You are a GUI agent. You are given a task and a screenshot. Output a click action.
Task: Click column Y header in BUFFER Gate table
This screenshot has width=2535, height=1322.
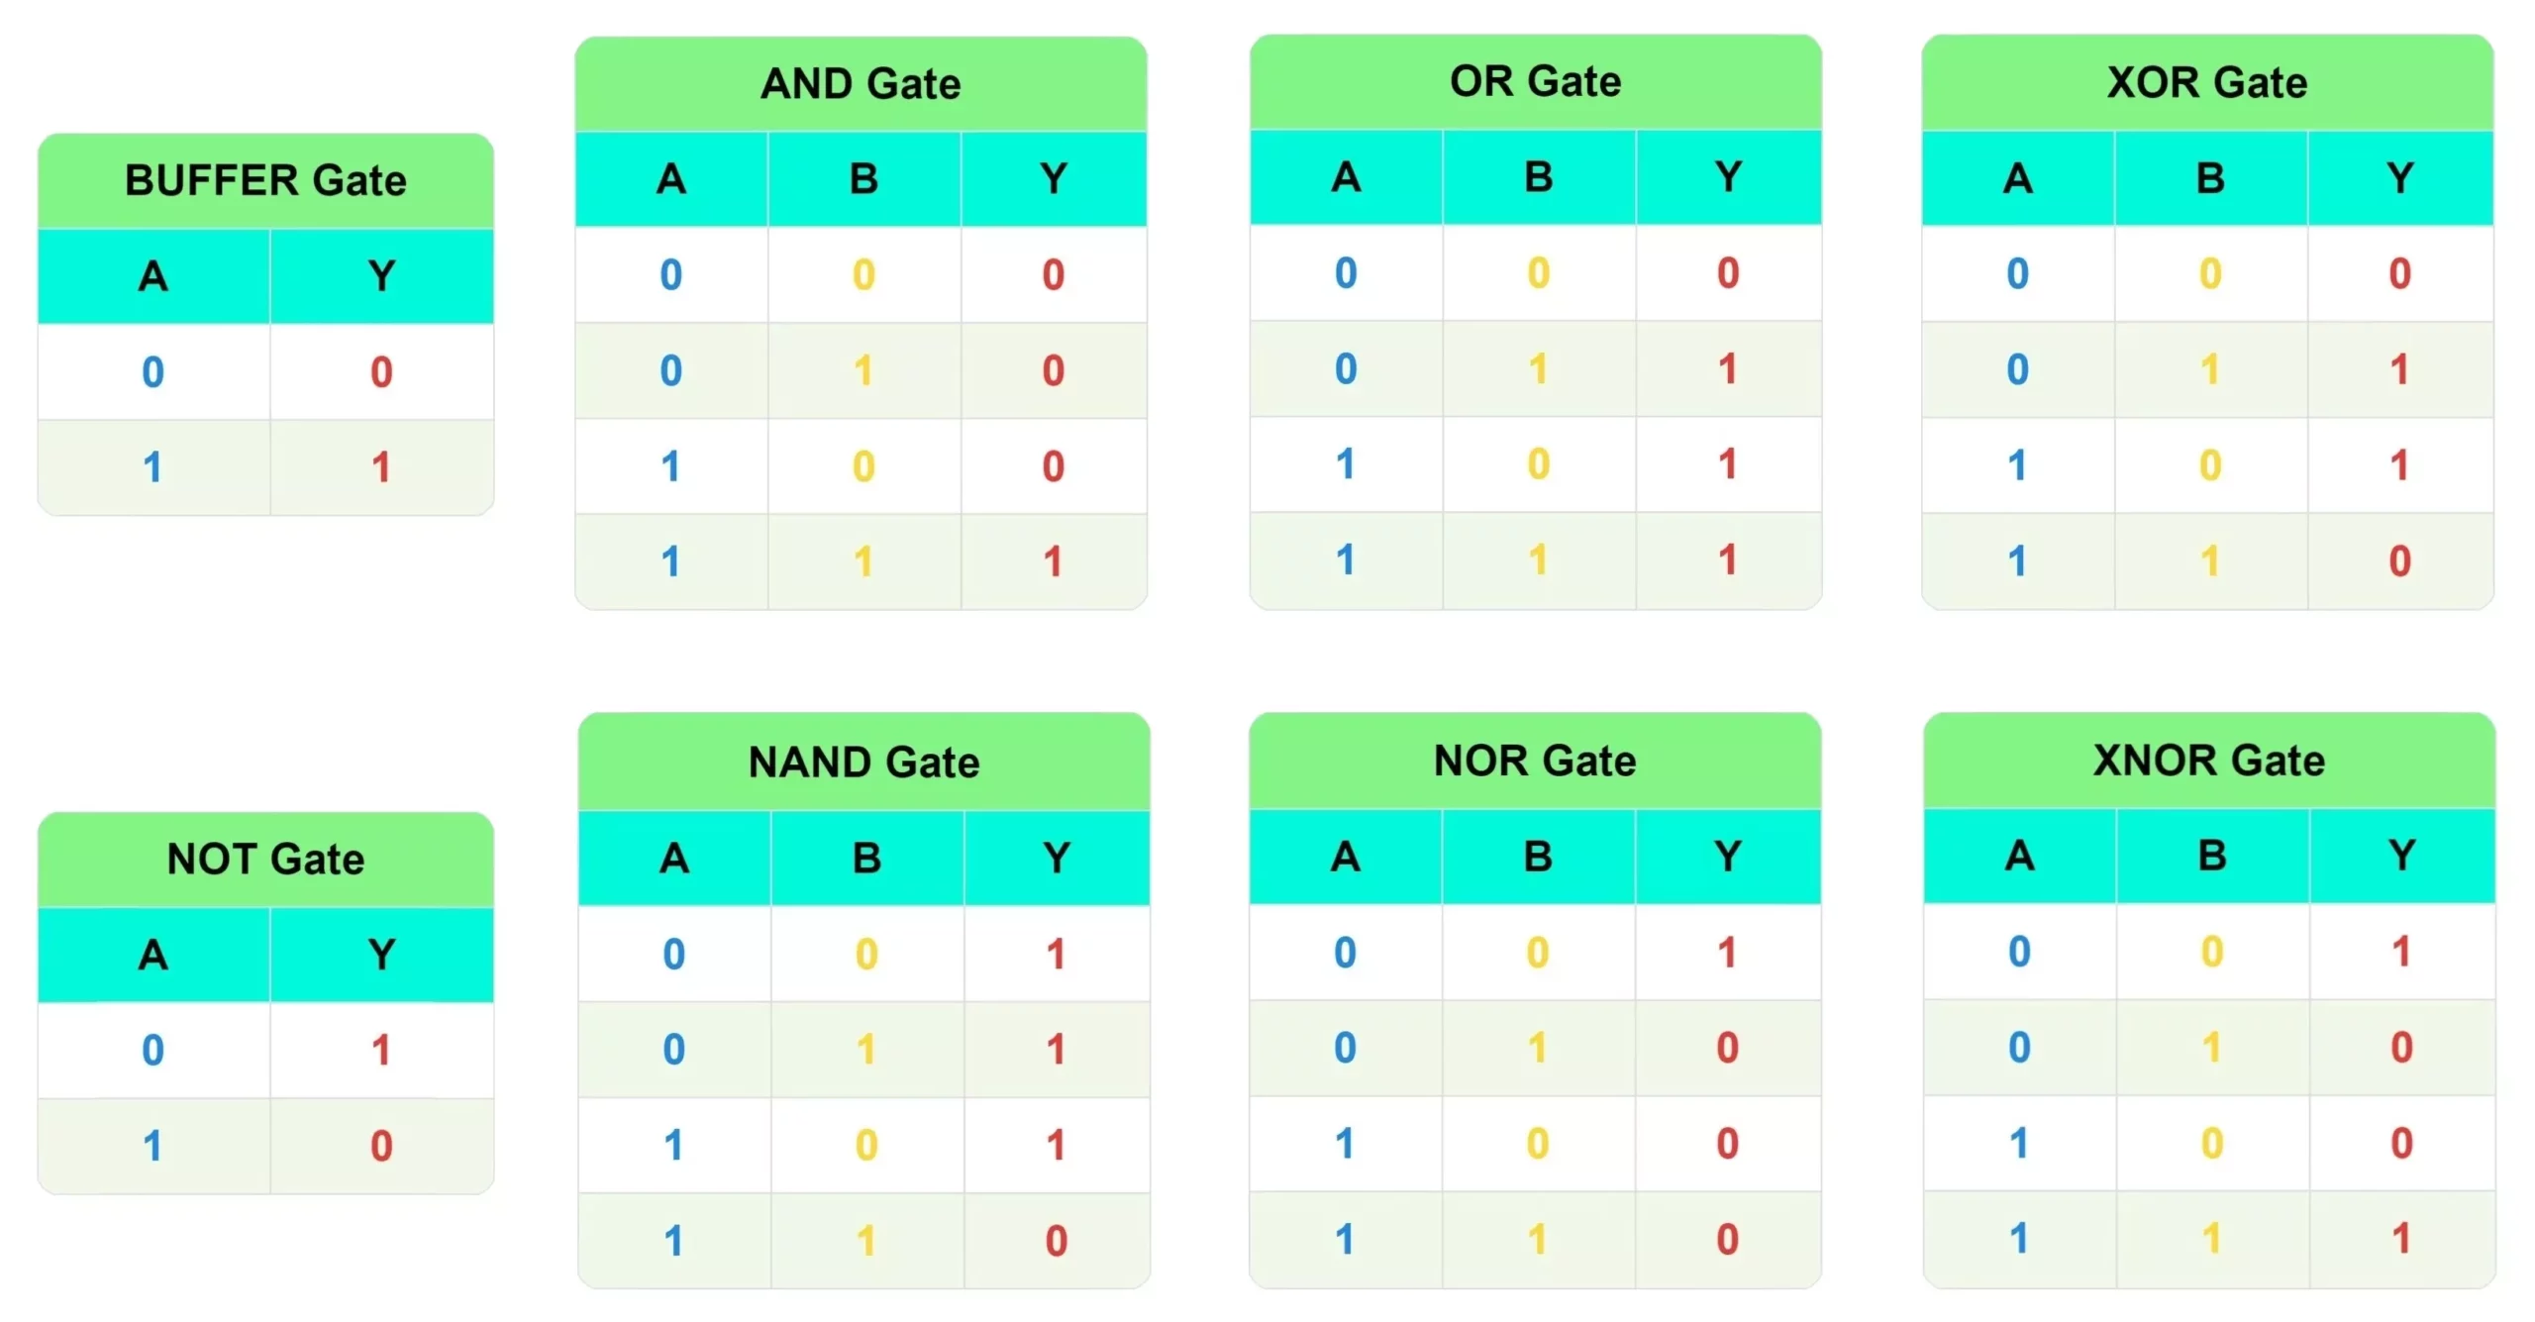pyautogui.click(x=381, y=276)
